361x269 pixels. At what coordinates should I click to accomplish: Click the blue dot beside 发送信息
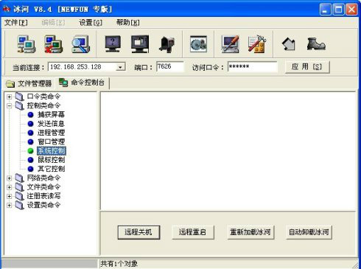click(31, 124)
